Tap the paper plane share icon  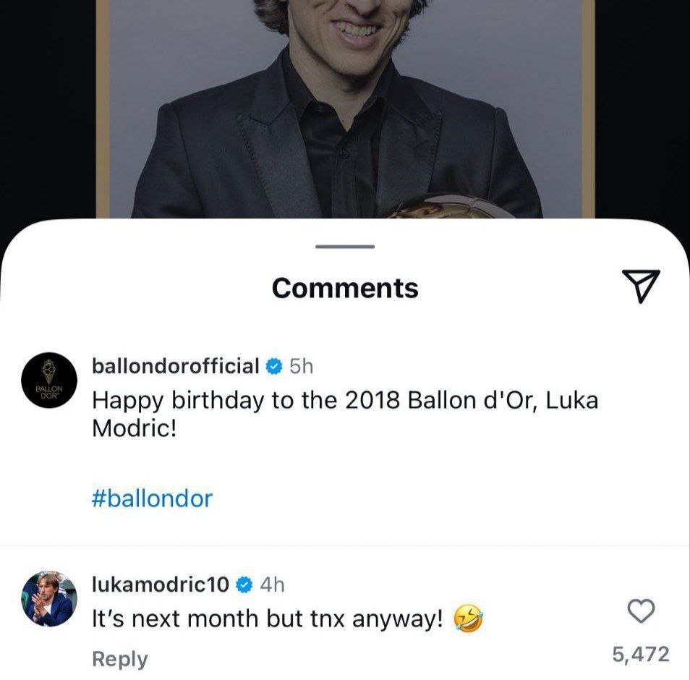(x=641, y=286)
